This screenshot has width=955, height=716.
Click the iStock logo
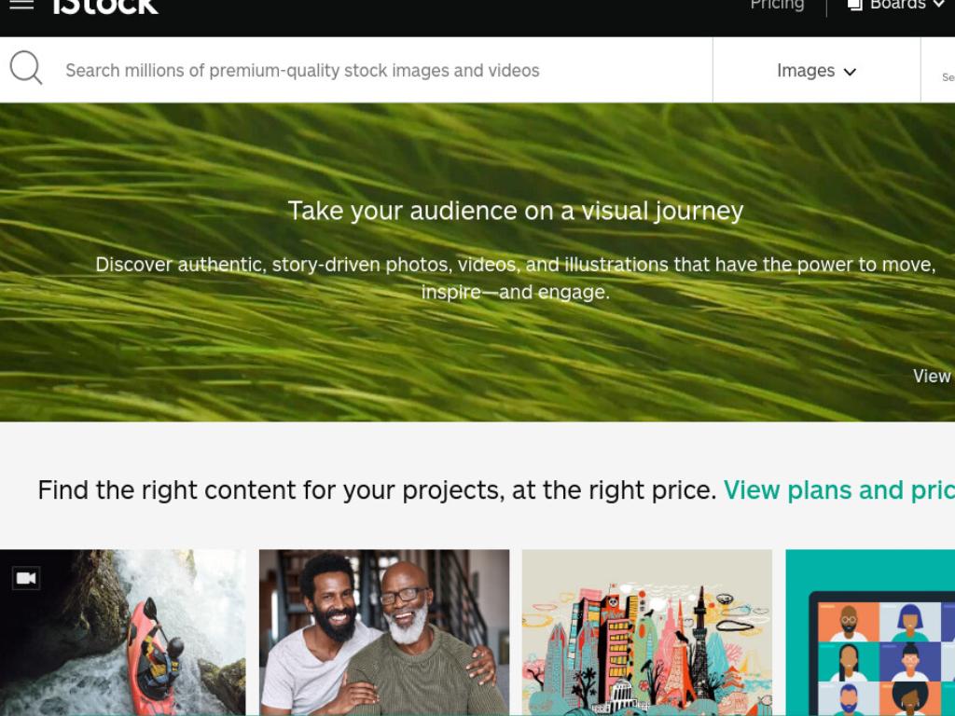click(x=106, y=7)
